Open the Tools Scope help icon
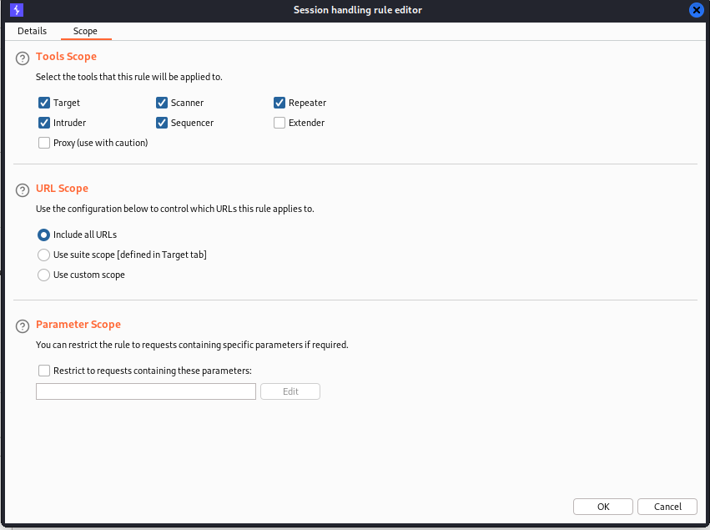Viewport: 710px width, 530px height. coord(23,58)
